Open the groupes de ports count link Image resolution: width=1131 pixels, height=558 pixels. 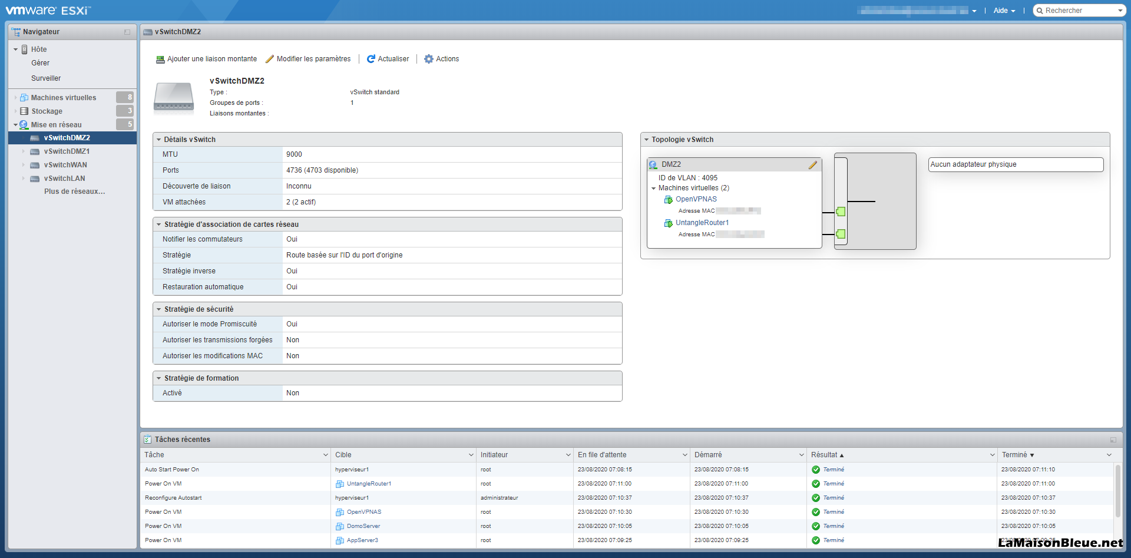(x=352, y=103)
